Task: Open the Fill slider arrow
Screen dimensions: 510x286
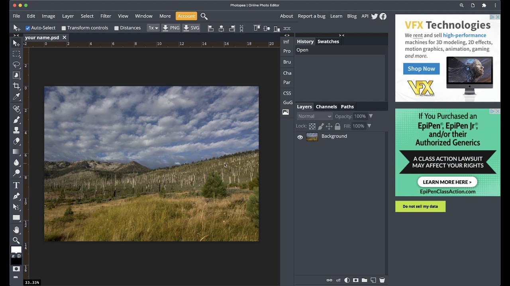Action: [x=369, y=126]
